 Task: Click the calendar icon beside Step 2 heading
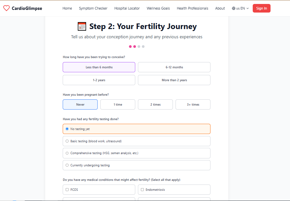pos(82,26)
